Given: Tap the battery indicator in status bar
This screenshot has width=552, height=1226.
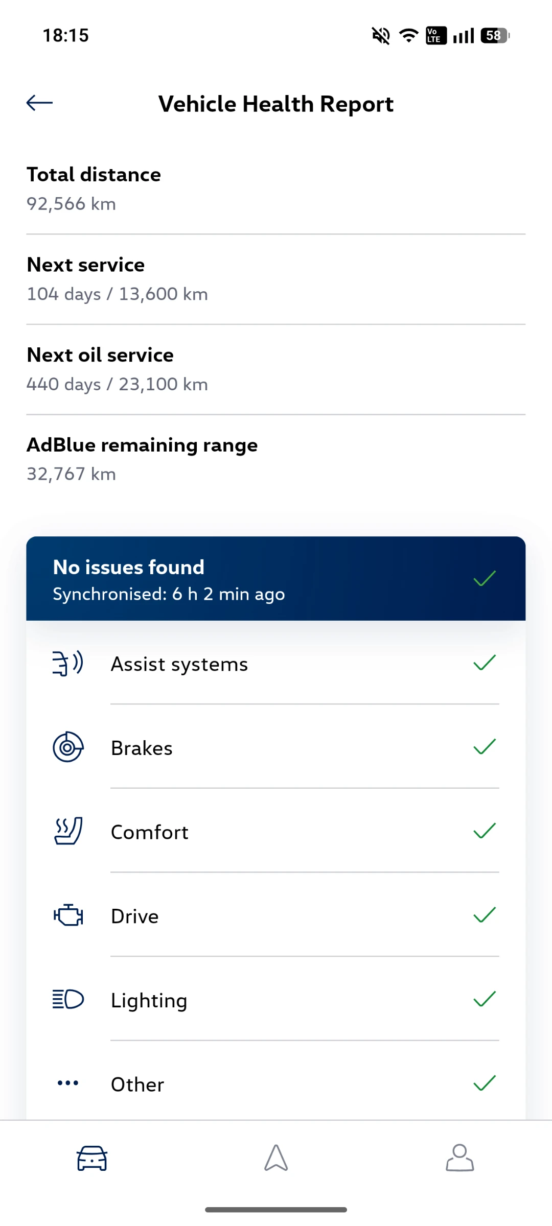Looking at the screenshot, I should coord(495,36).
